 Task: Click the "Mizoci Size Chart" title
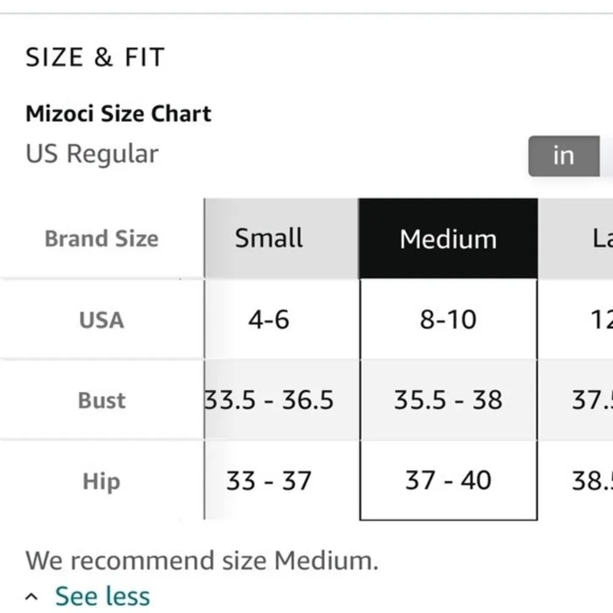coord(118,114)
